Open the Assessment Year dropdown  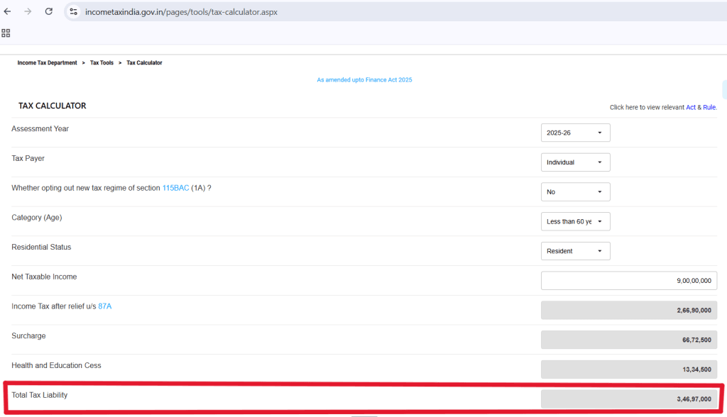point(575,133)
